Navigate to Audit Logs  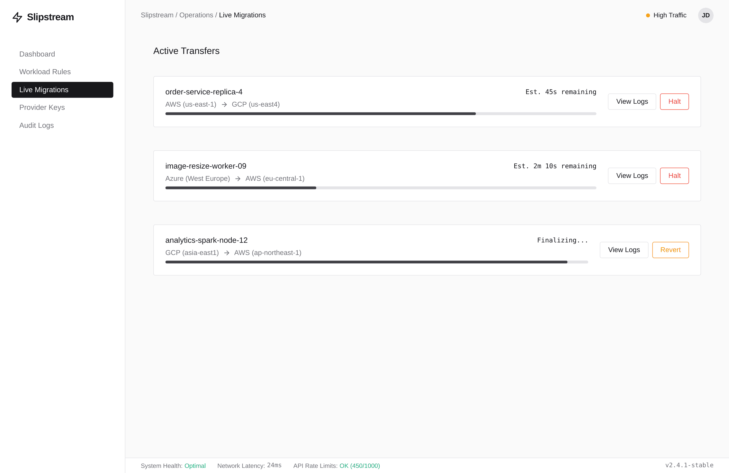(37, 125)
